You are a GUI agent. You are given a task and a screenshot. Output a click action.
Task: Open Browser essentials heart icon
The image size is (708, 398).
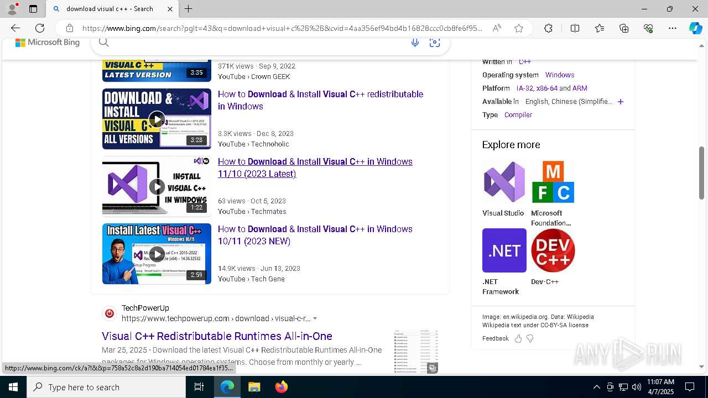648,28
